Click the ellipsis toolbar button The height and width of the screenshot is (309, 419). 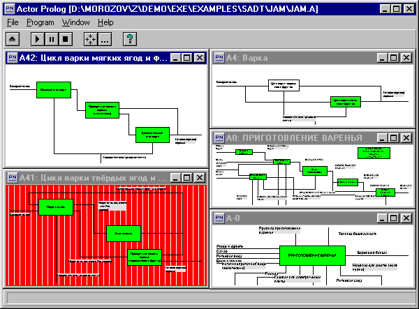point(105,39)
